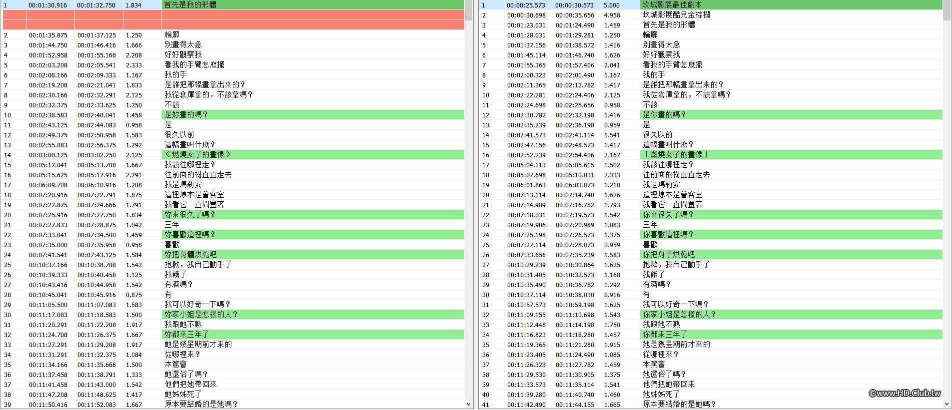Select the highlighted line 是妳畫的嗎？

coord(313,115)
